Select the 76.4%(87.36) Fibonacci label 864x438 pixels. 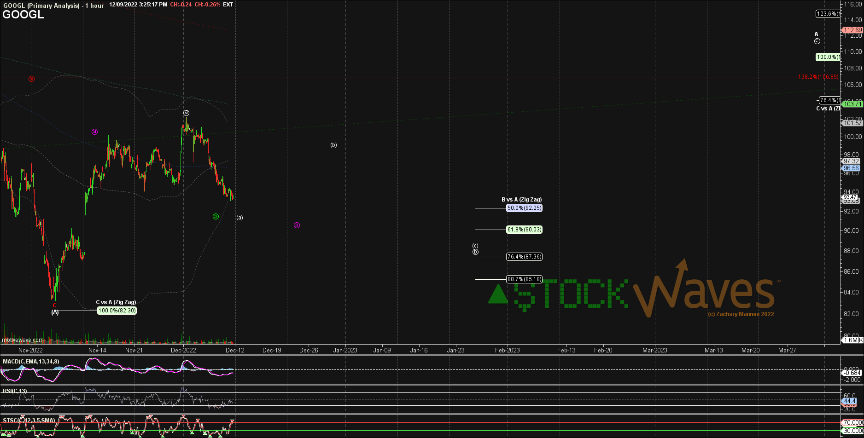pos(524,257)
